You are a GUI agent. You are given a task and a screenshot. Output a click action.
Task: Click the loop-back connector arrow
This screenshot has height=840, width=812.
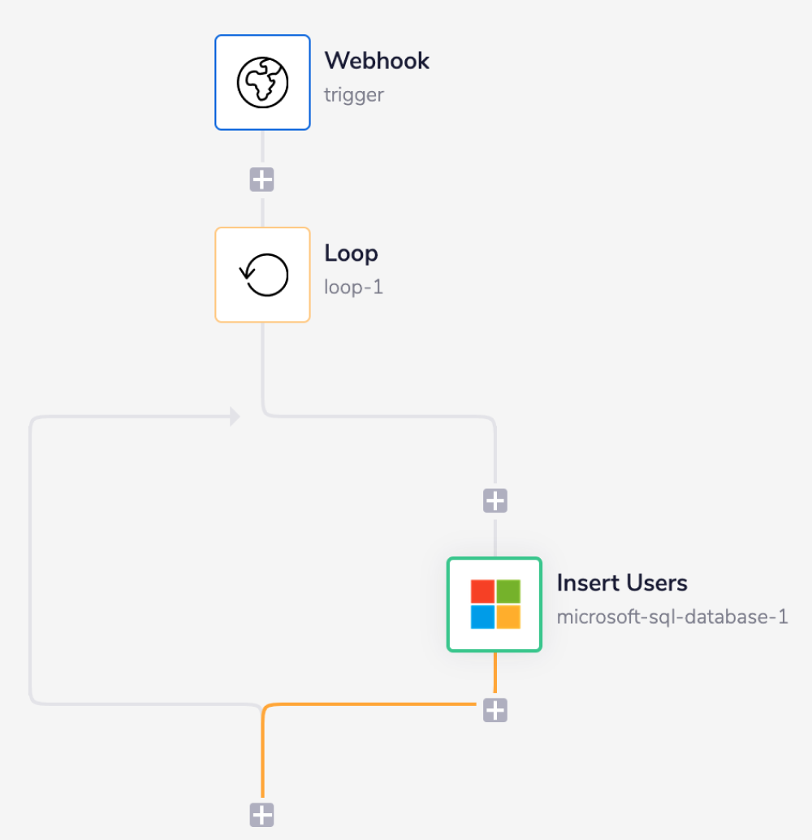(x=235, y=416)
